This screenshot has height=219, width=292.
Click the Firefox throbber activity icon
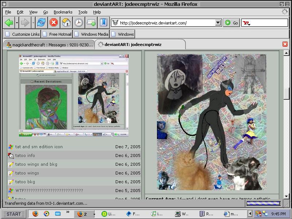point(285,12)
